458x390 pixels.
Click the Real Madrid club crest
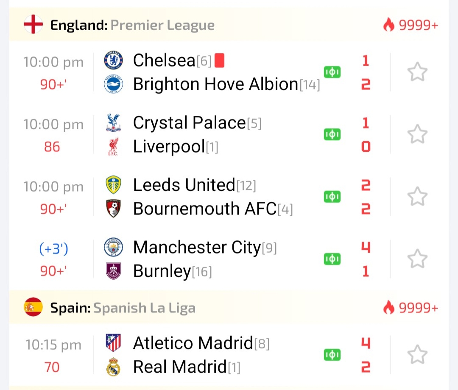click(x=113, y=367)
